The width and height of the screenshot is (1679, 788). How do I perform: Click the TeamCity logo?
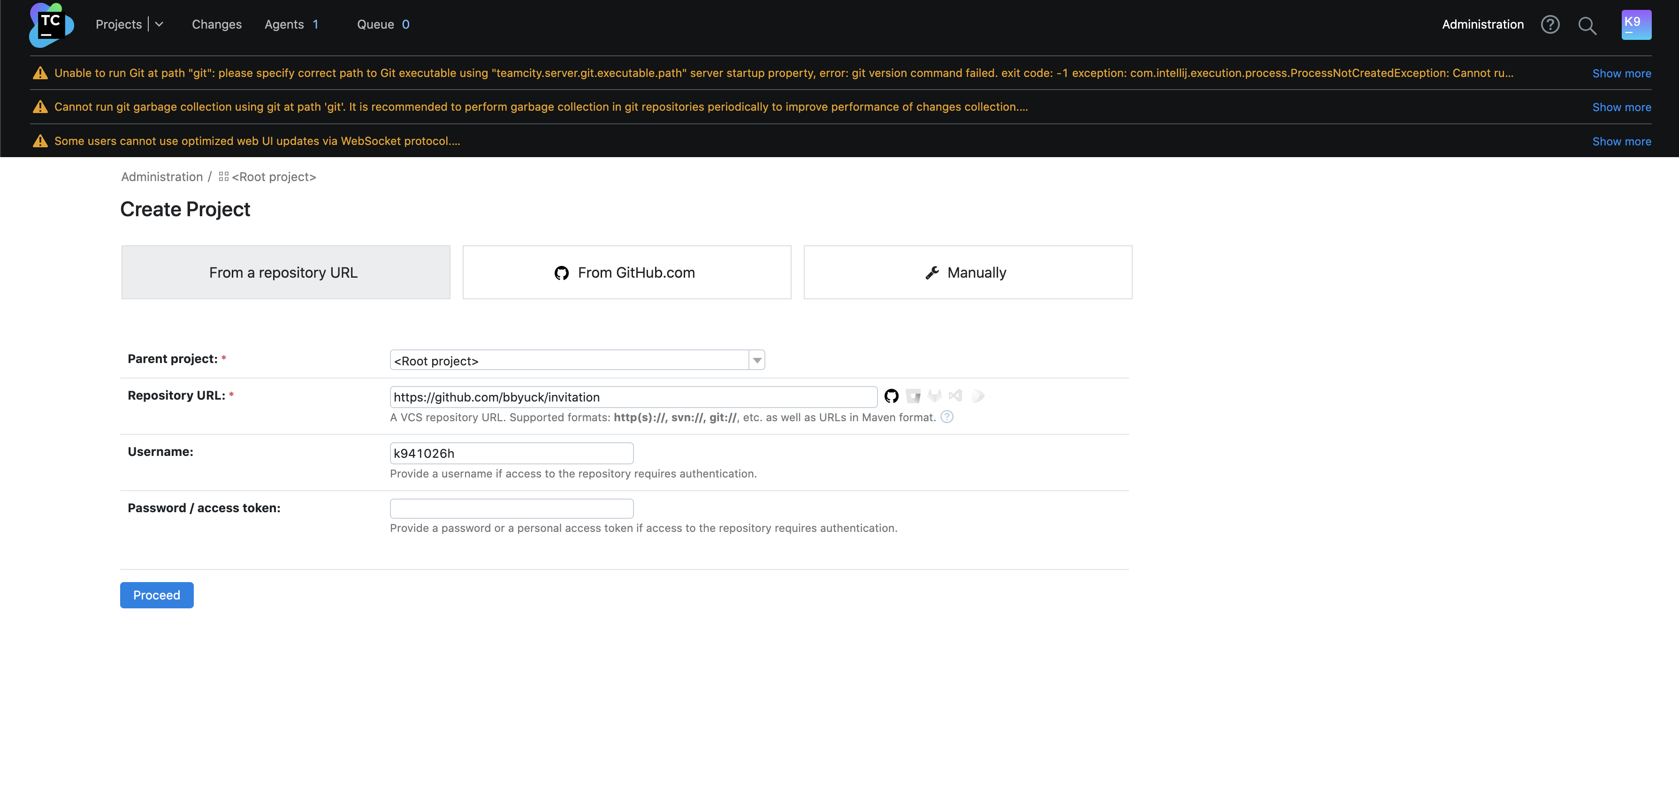(x=51, y=25)
